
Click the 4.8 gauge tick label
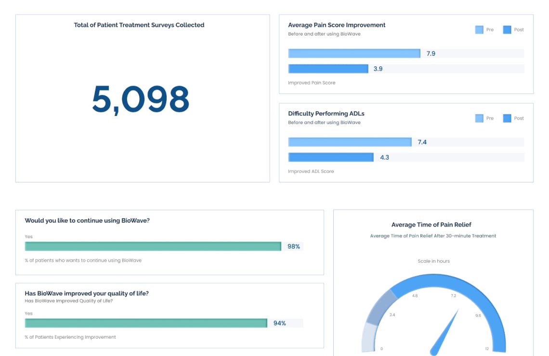pyautogui.click(x=415, y=296)
